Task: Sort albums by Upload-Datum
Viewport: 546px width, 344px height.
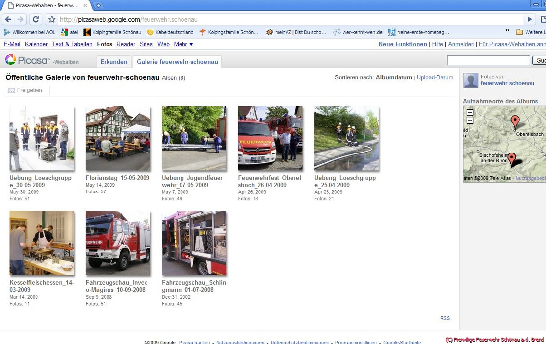Action: [435, 78]
